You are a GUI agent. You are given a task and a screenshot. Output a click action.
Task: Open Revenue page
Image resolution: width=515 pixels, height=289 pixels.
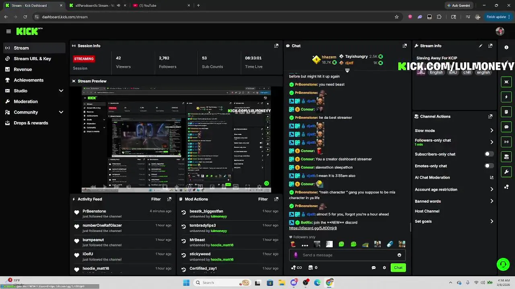34,69
